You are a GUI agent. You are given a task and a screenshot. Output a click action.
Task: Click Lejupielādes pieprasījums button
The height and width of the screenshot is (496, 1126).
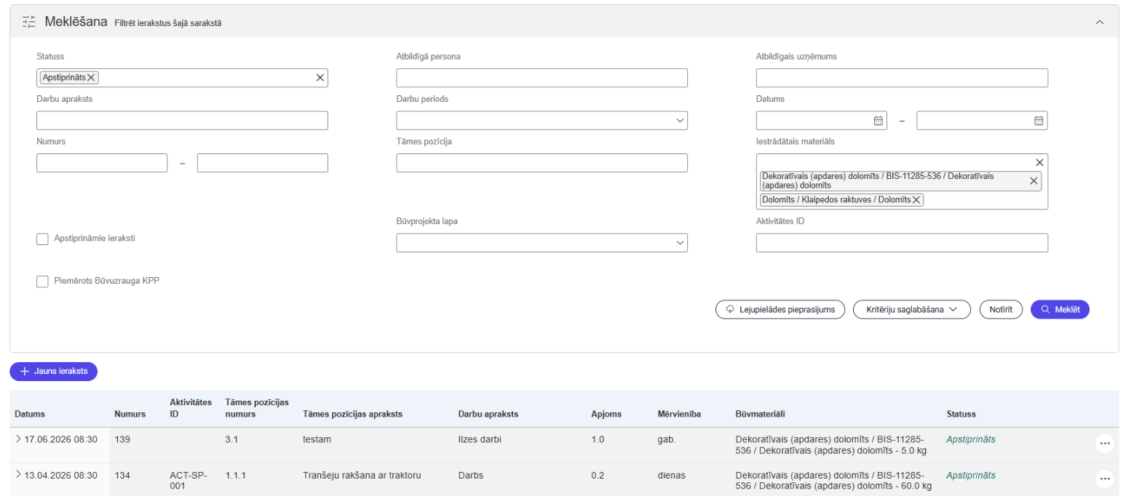[780, 310]
